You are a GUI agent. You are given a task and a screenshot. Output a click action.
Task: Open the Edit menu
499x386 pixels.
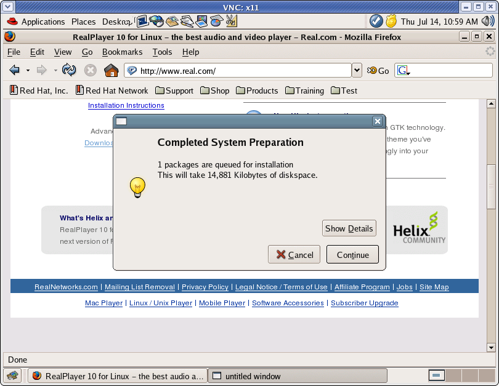tap(37, 52)
